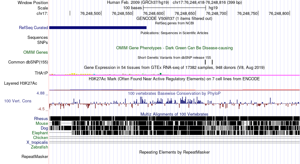Click the 100 bases scale bar
Image resolution: width=300 pixels, height=164 pixels.
174,8
